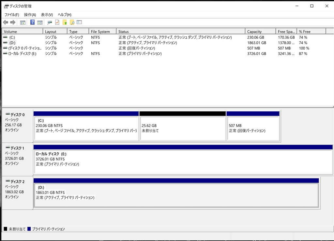Click the Back arrow toolbar icon
The width and height of the screenshot is (334, 241).
[x=5, y=22]
